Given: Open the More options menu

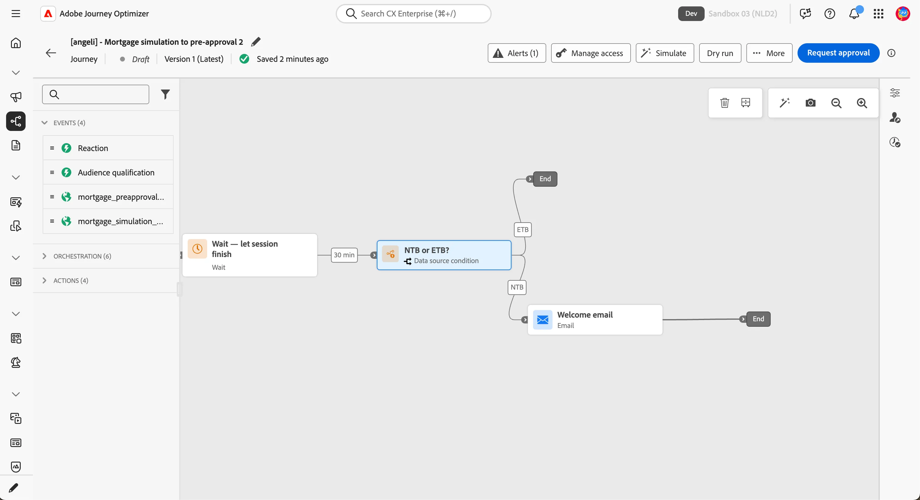Looking at the screenshot, I should tap(769, 53).
